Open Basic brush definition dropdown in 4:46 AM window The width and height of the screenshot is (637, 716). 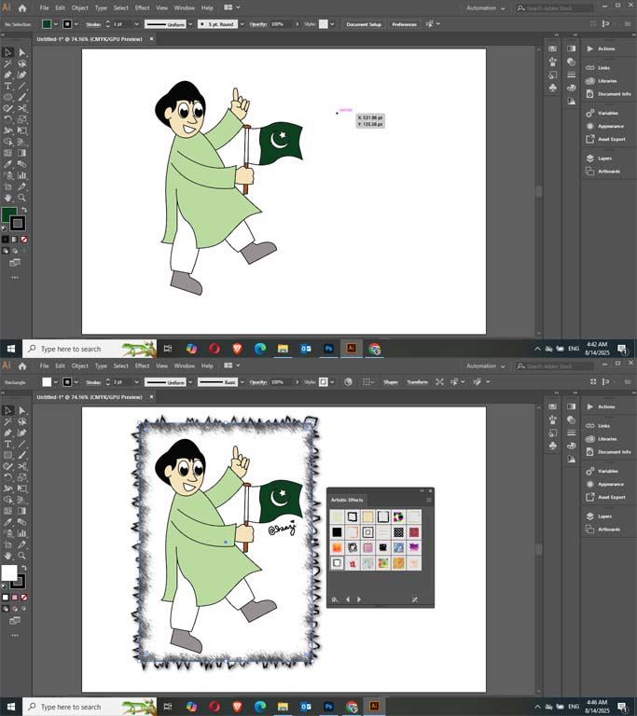coord(242,381)
